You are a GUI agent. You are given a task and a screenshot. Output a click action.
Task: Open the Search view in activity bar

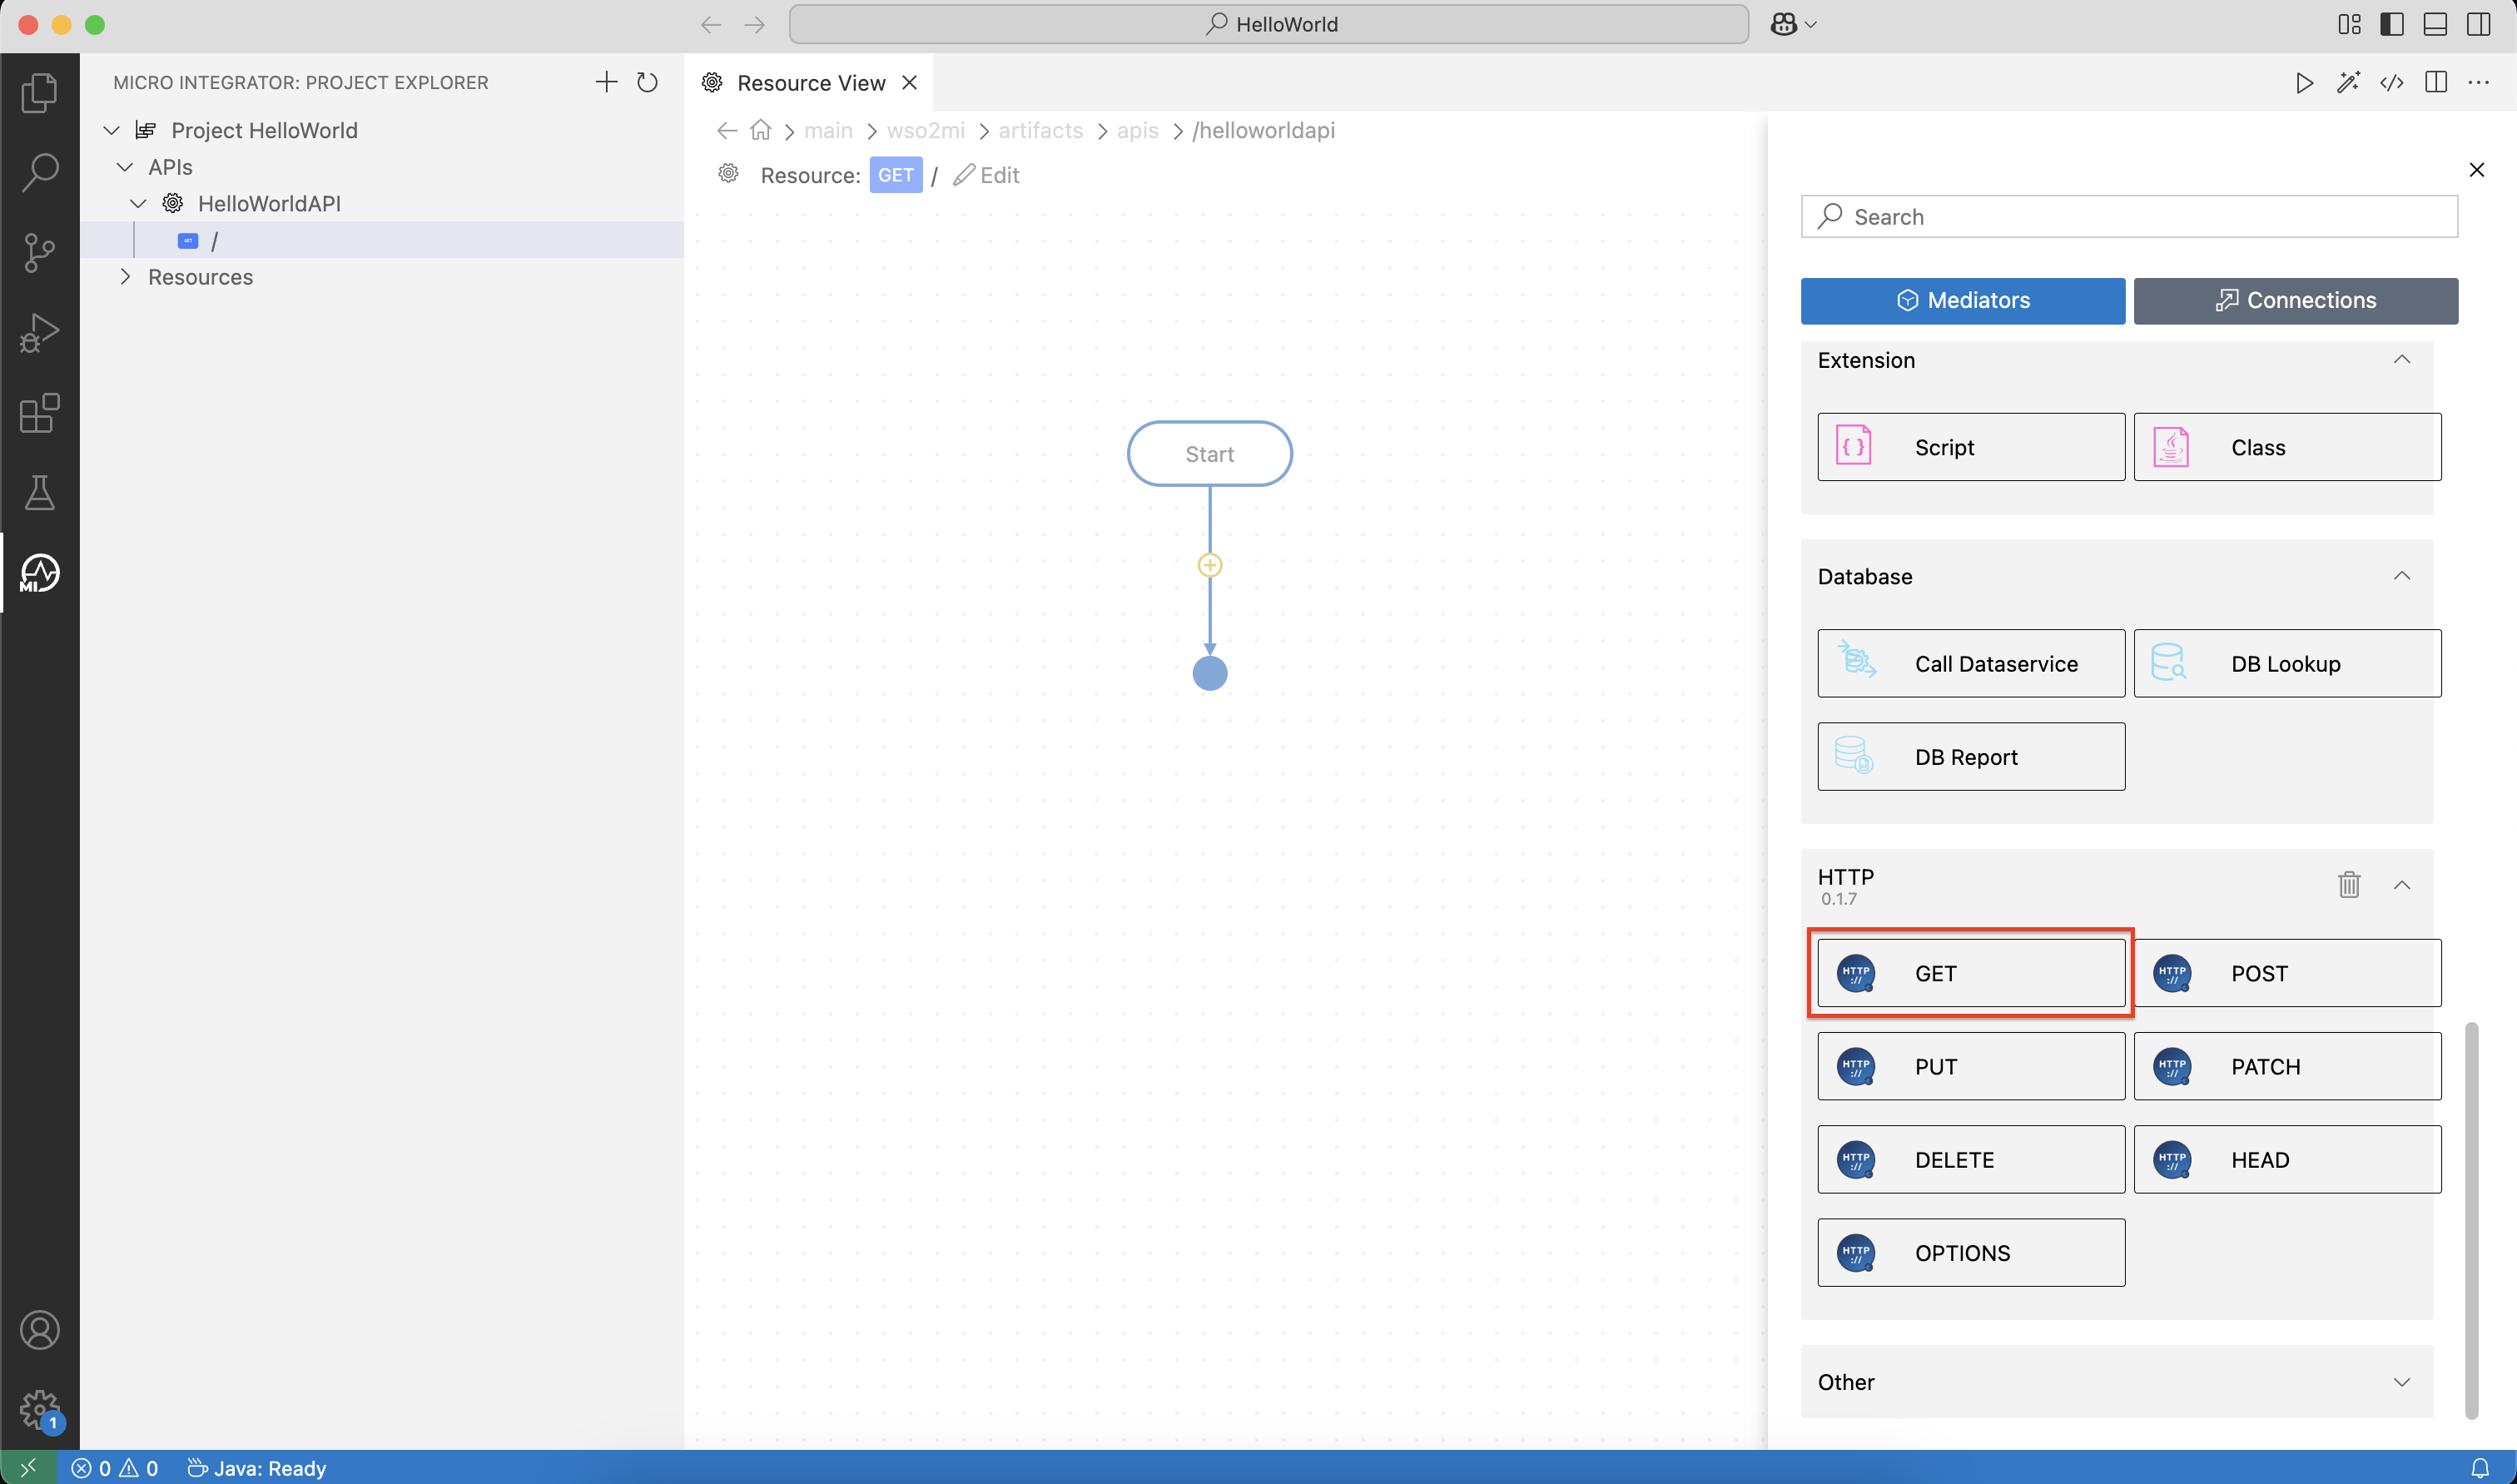pyautogui.click(x=39, y=173)
